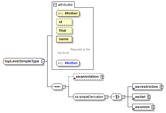Select the xs:simpleDerivation group
The image size is (166, 113).
point(89,97)
